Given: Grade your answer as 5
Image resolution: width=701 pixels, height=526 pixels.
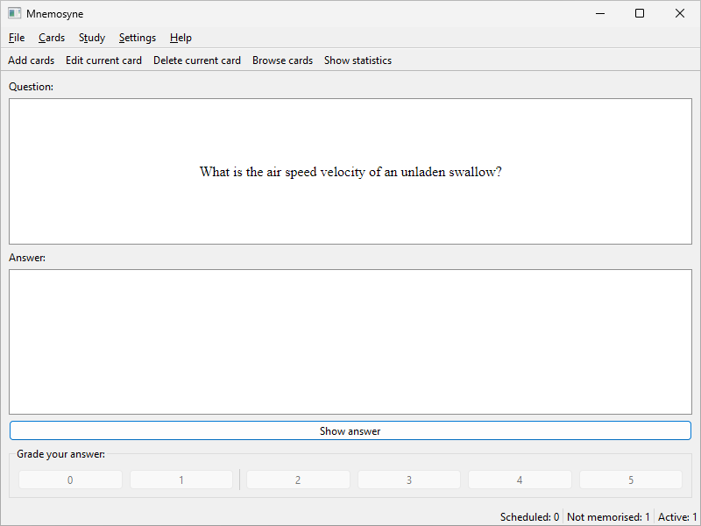Looking at the screenshot, I should (630, 480).
